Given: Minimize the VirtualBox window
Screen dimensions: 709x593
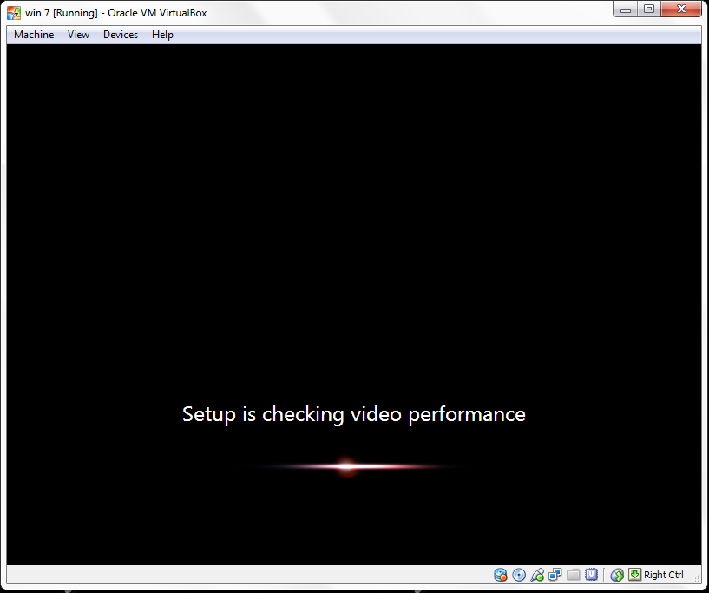Looking at the screenshot, I should [626, 9].
